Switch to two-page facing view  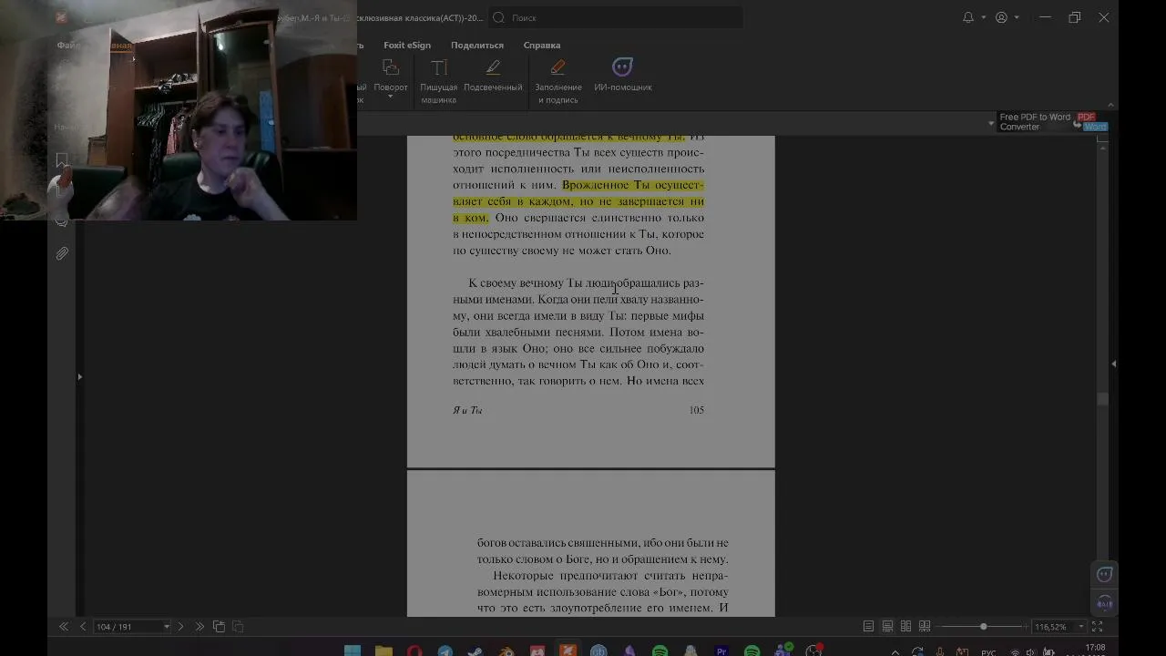click(x=905, y=627)
